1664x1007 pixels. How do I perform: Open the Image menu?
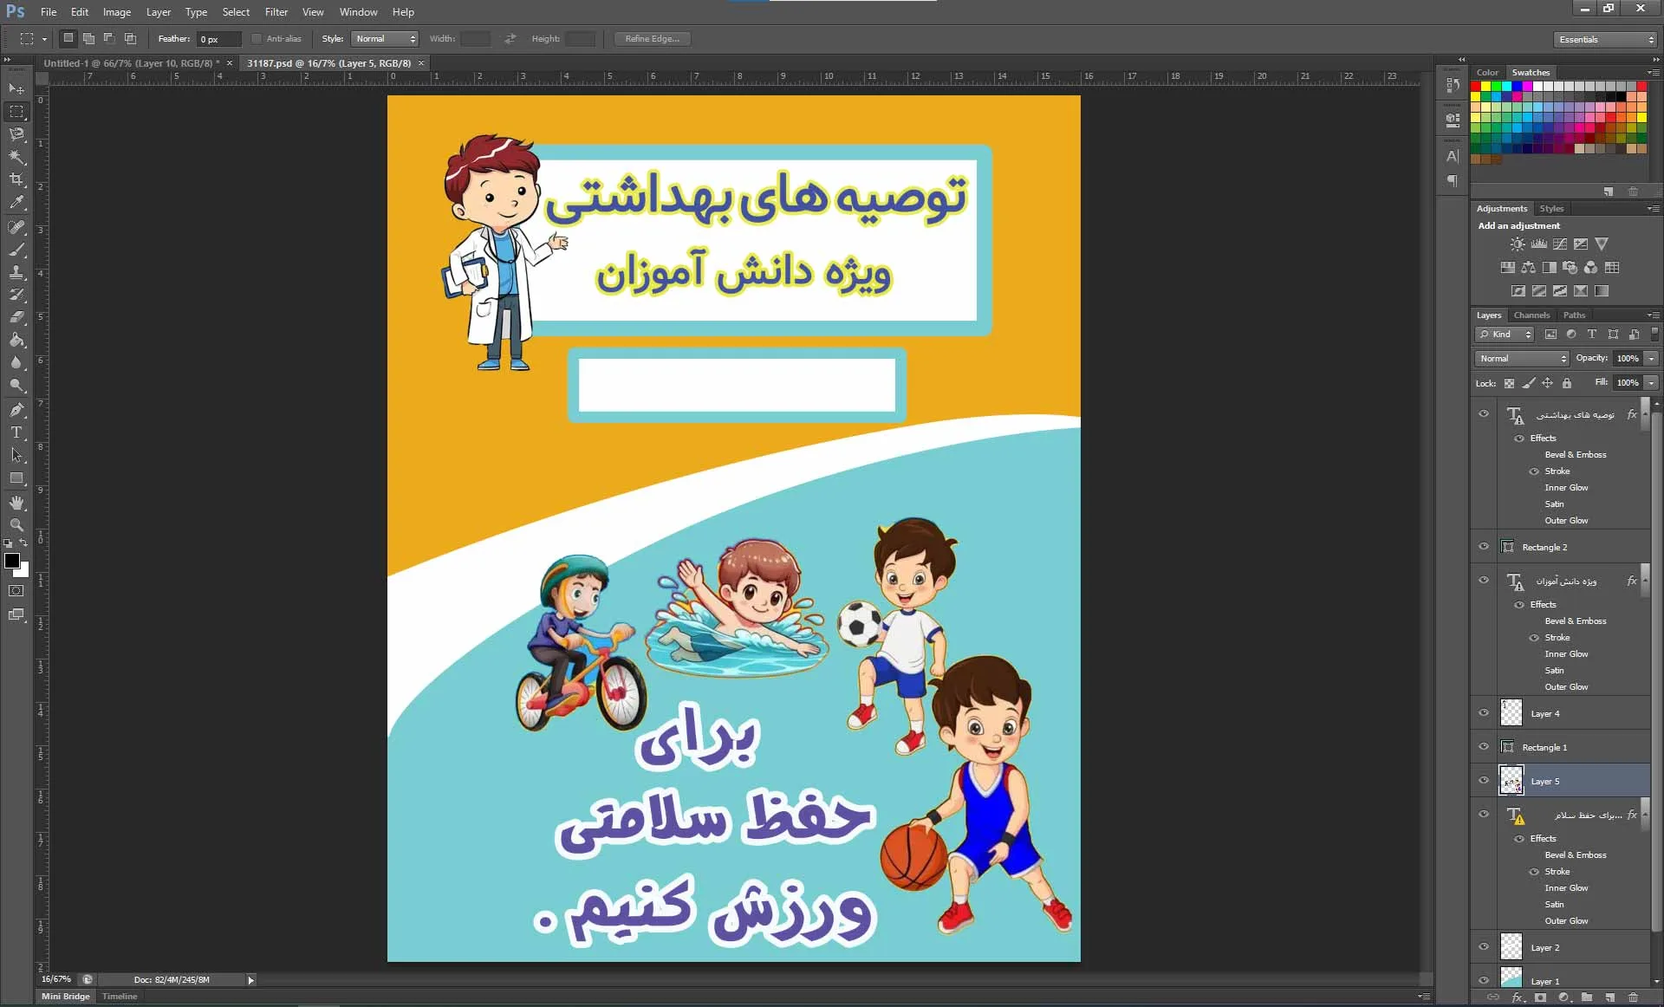coord(117,12)
